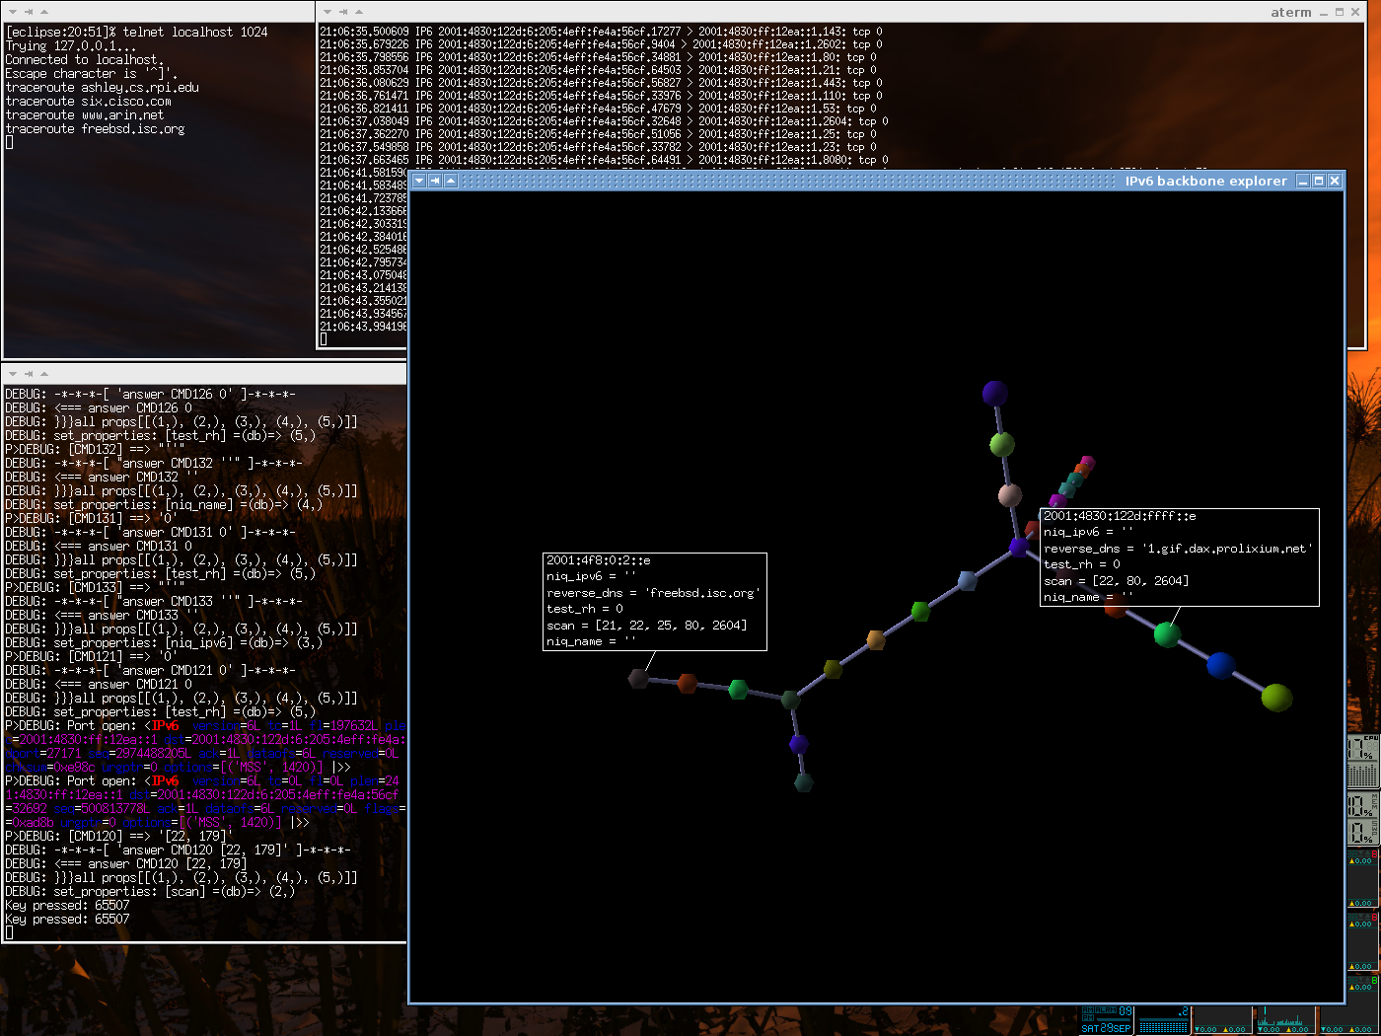Click the 2001:4830:122d:ffff::e tooltip header
1381x1036 pixels.
click(x=1120, y=516)
